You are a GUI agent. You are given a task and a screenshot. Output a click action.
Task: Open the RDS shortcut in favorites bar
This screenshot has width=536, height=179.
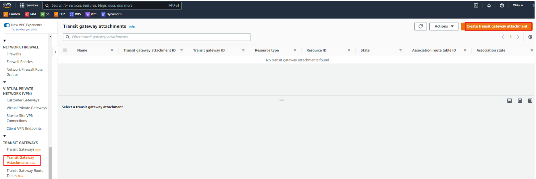[x=75, y=14]
